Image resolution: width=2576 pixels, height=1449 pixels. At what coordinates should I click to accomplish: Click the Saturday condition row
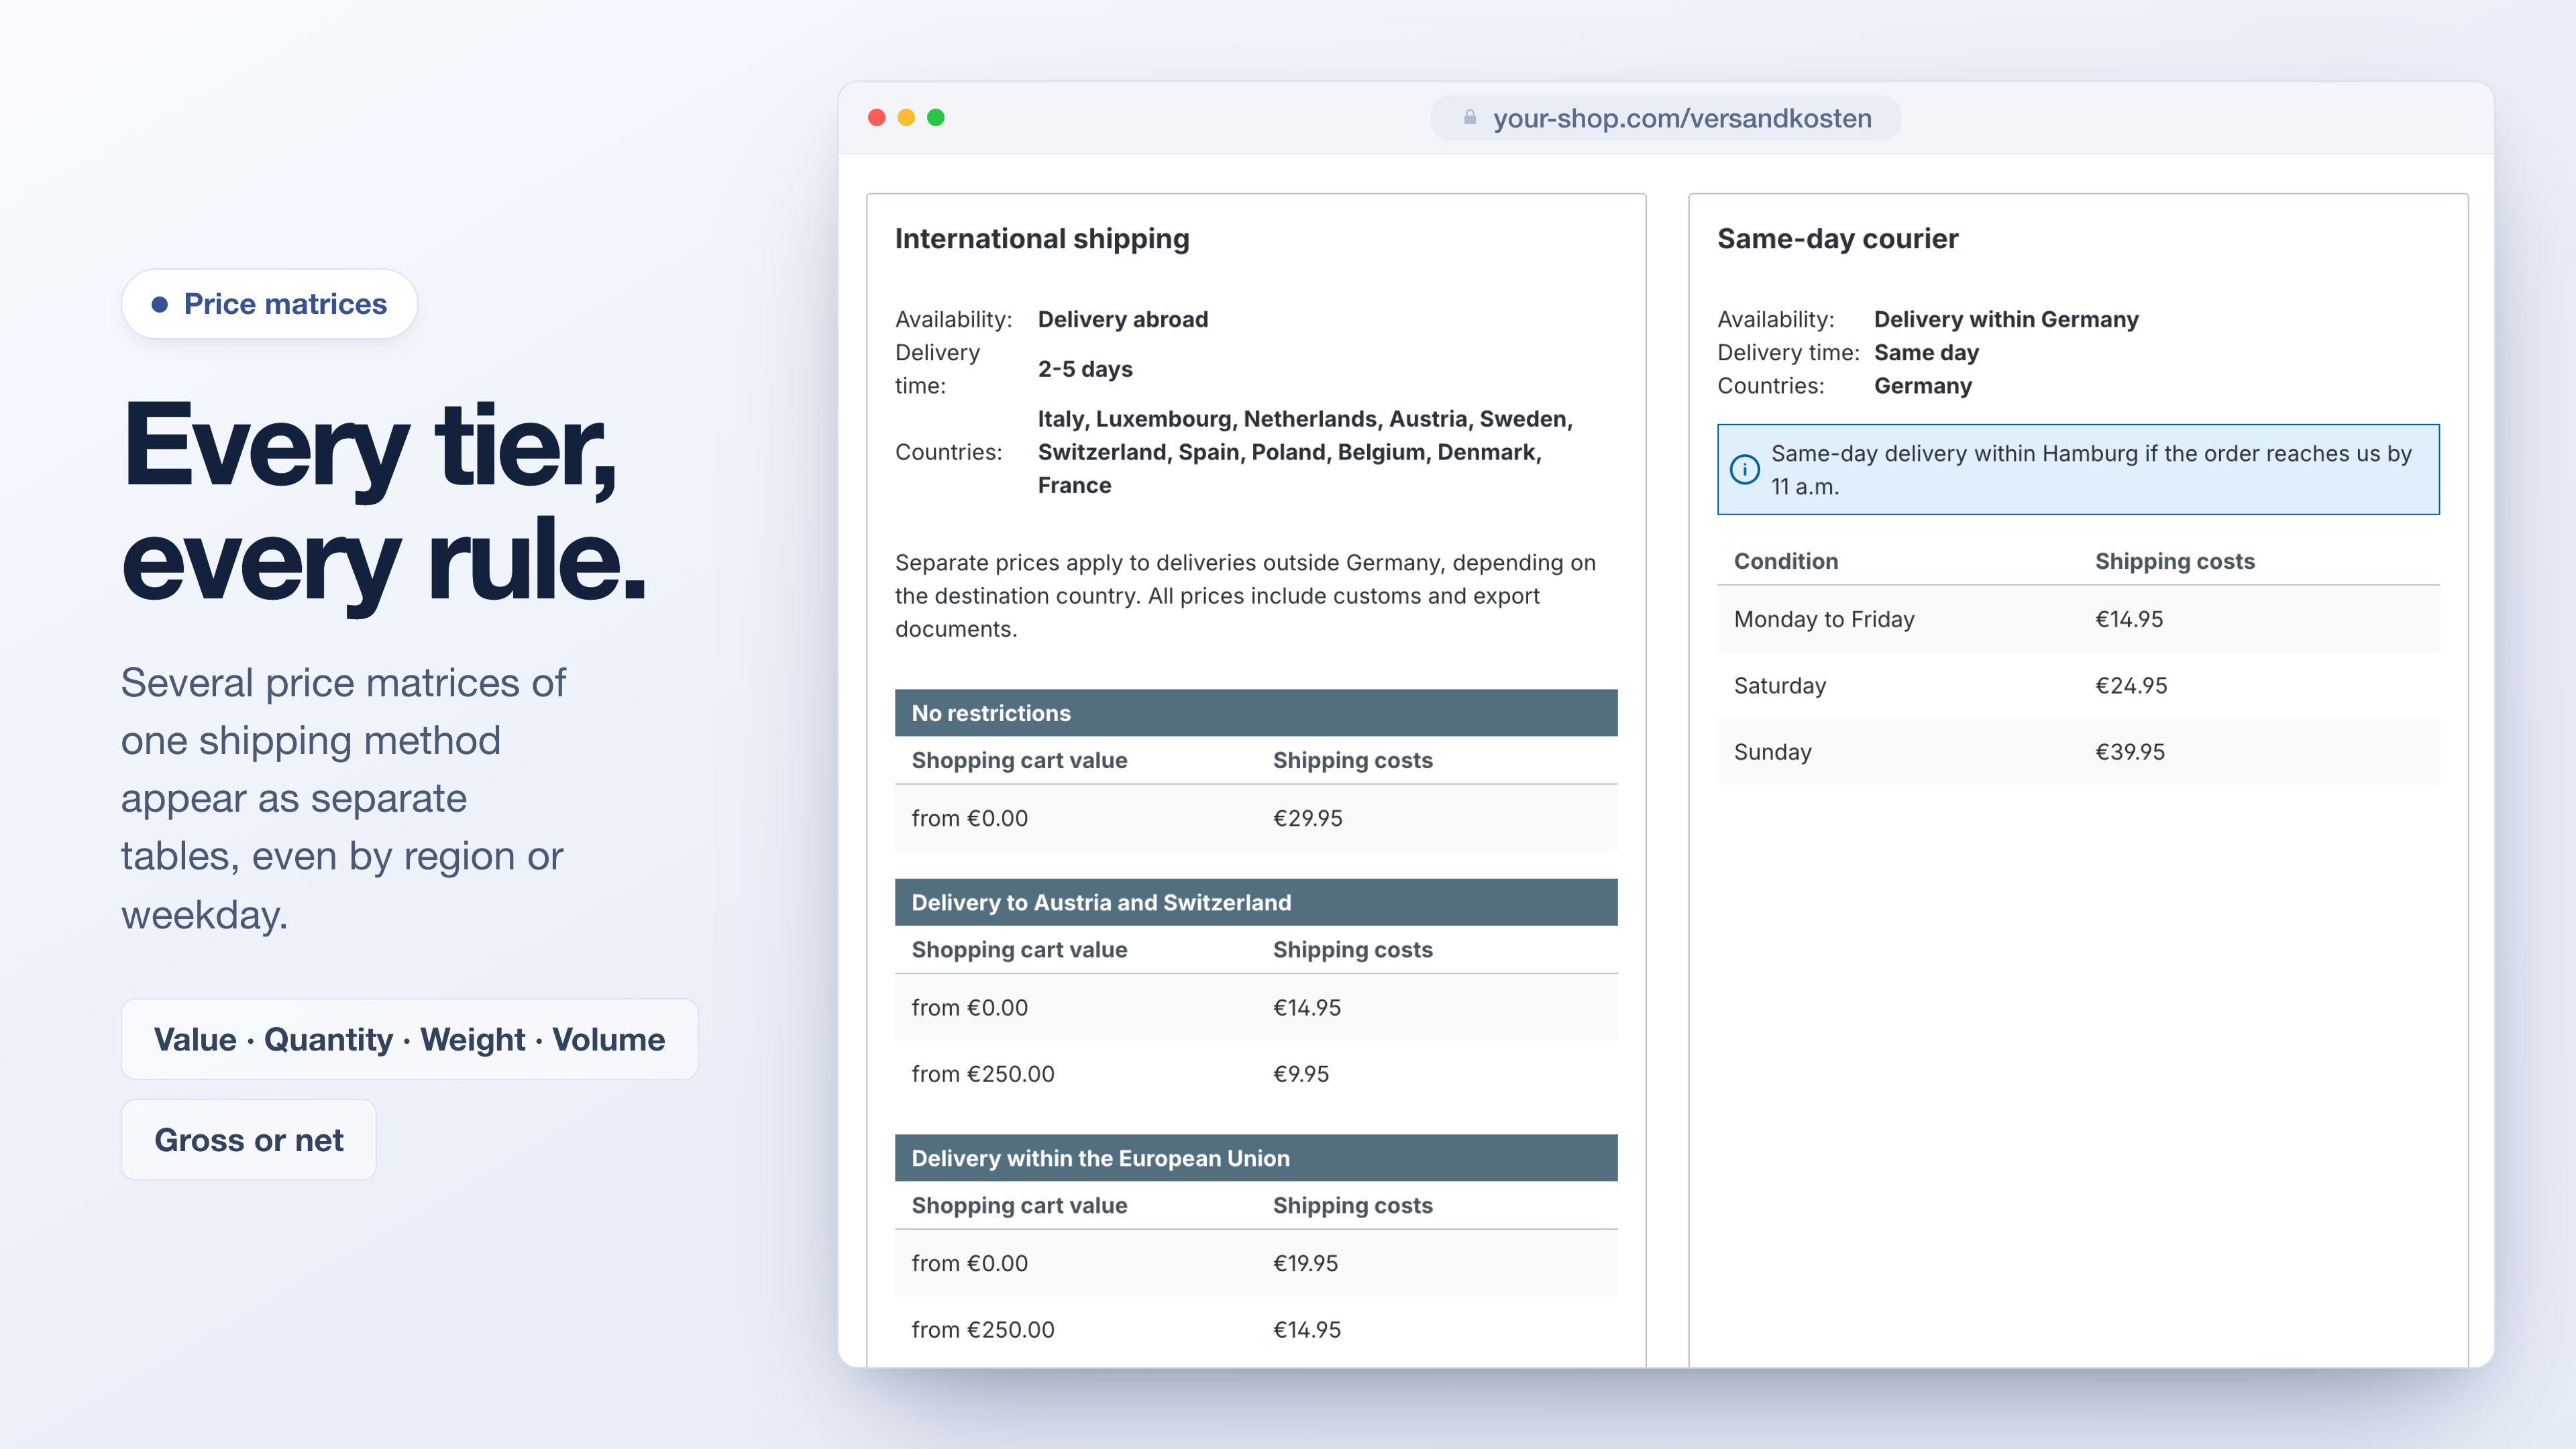point(2078,686)
